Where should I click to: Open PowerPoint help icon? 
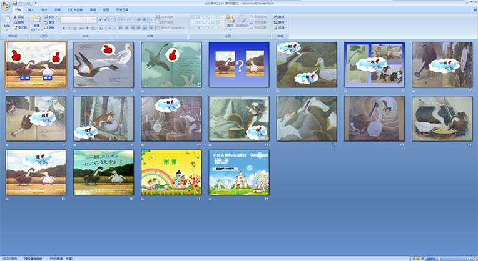[475, 10]
